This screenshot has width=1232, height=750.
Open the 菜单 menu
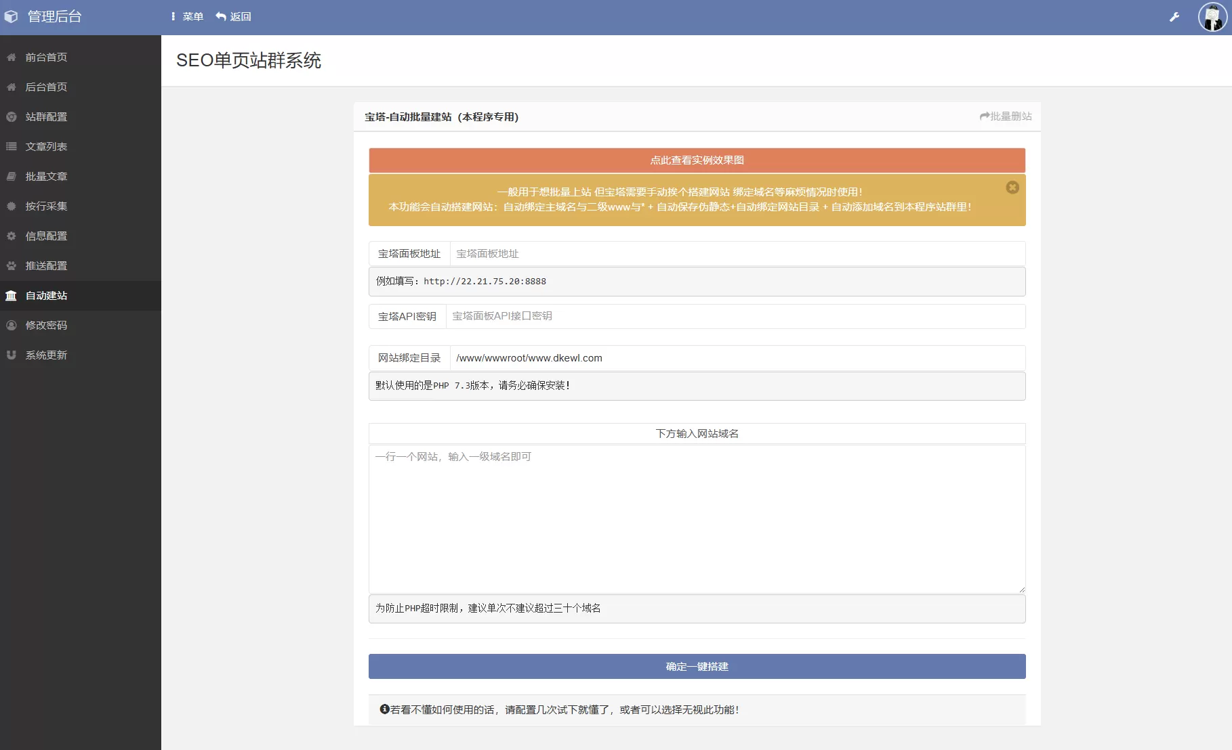click(x=188, y=16)
